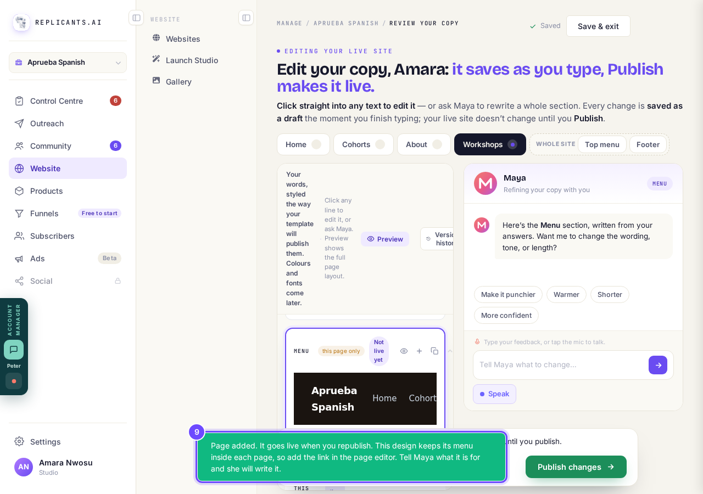Click the Outreach paper-plane icon
Viewport: 703px width, 494px height.
click(x=19, y=123)
